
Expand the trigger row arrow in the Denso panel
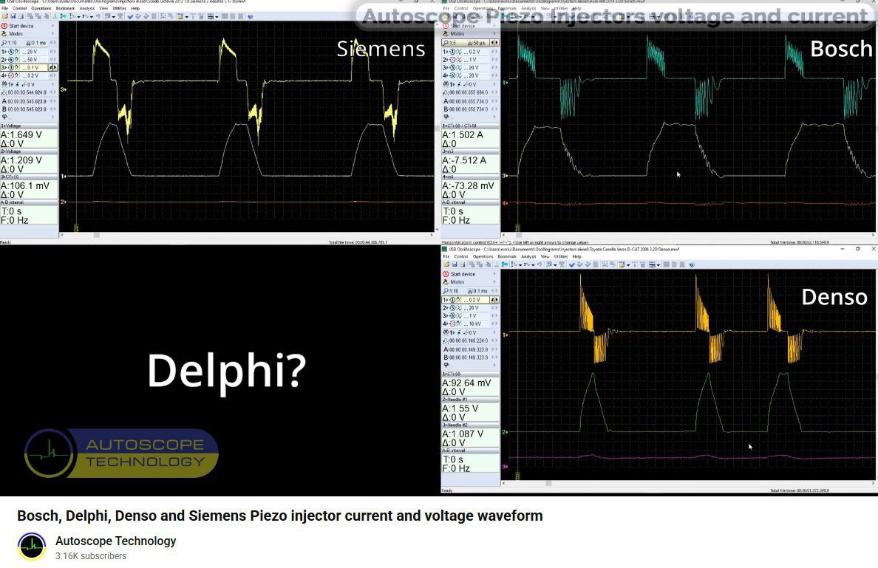coord(495,332)
